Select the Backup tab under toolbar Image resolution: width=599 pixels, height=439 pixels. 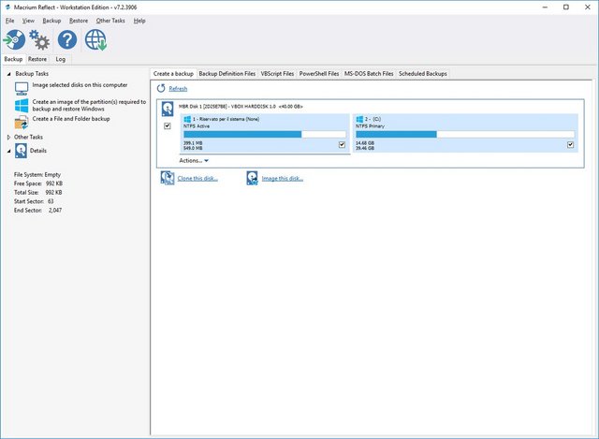pos(13,59)
